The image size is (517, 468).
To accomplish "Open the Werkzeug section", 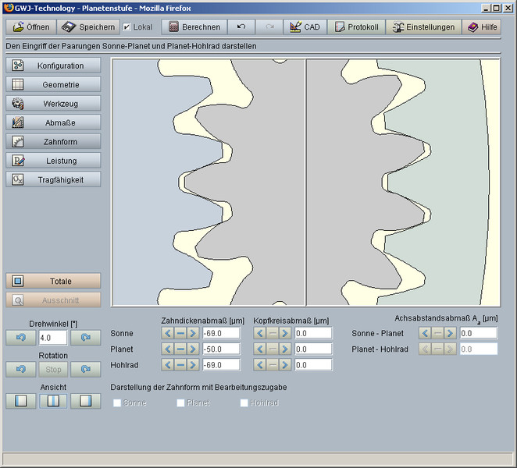I will coord(53,103).
